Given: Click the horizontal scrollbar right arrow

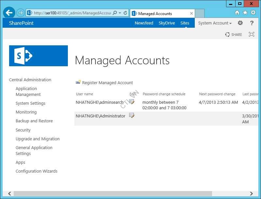Looking at the screenshot, I should [x=251, y=193].
